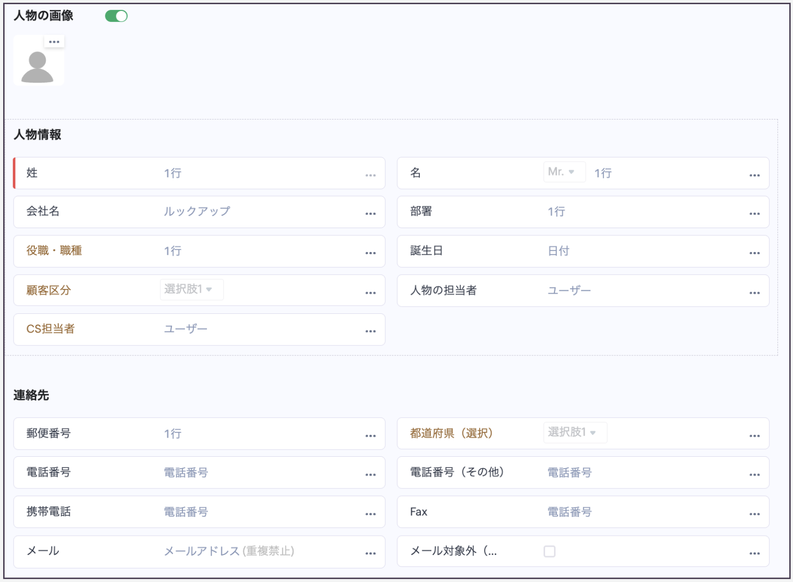Open options menu for 人物の担当者 field
This screenshot has height=582, width=793.
pos(755,293)
